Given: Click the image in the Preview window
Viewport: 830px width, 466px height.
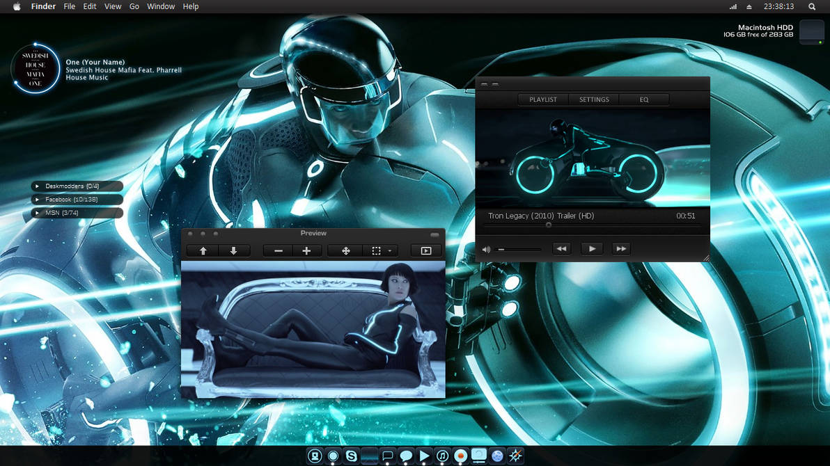Looking at the screenshot, I should click(313, 329).
